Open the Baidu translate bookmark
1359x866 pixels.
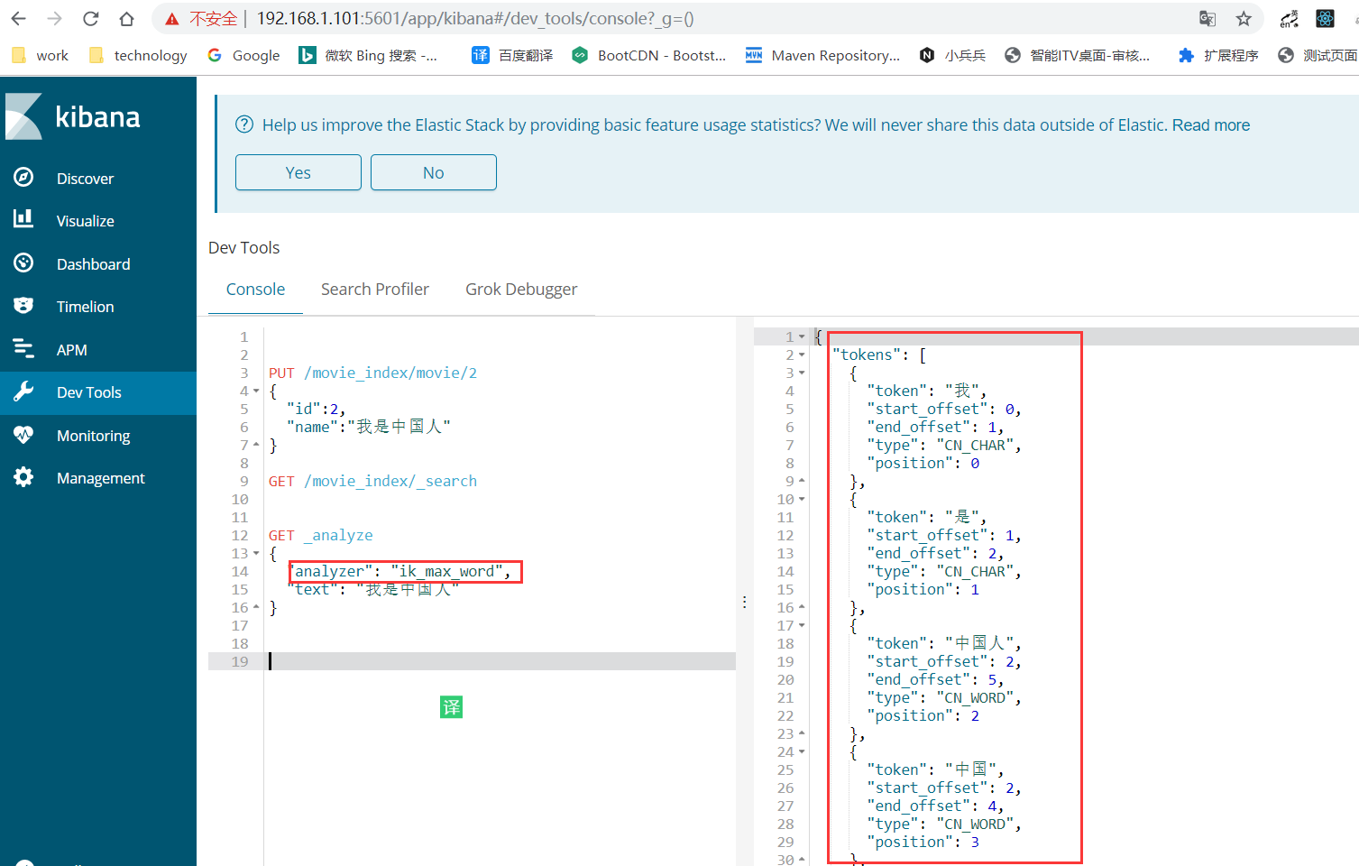point(512,55)
